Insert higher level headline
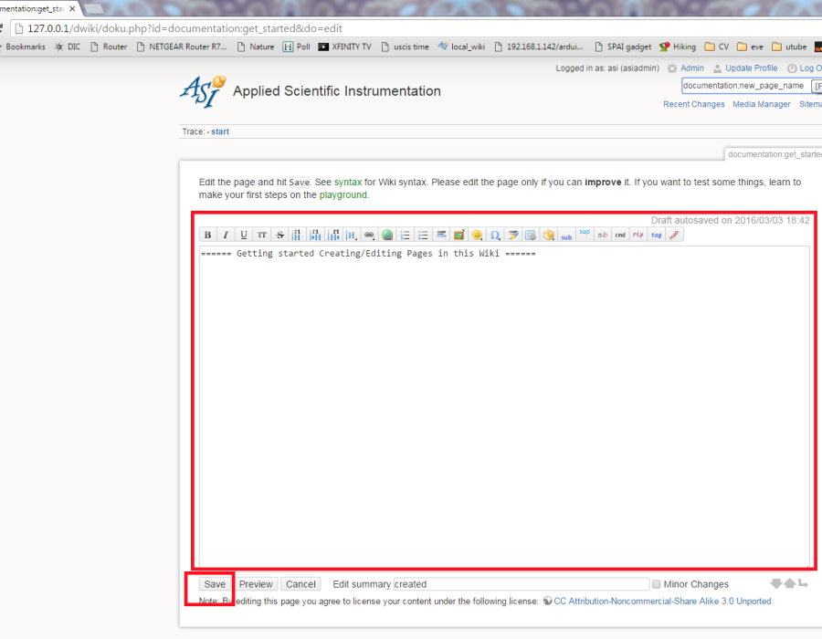 pyautogui.click(x=333, y=236)
